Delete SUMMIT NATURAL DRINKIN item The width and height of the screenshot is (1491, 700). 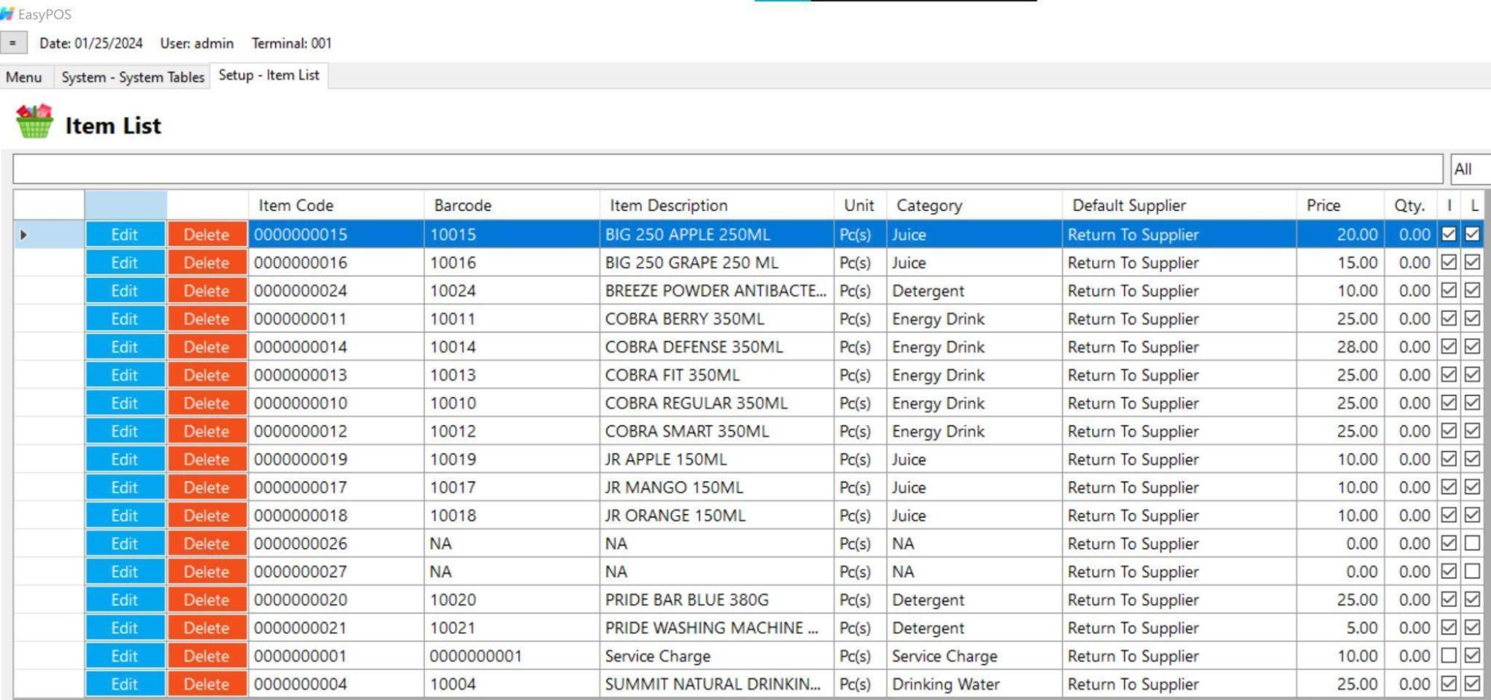[x=207, y=684]
